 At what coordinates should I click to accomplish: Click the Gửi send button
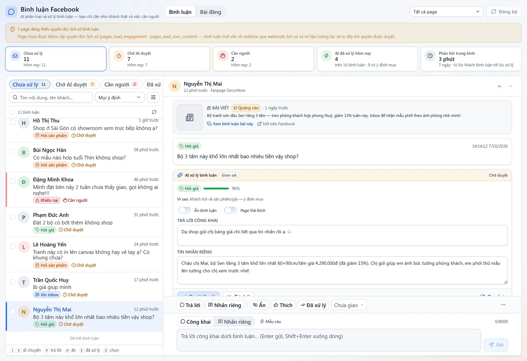coord(496,345)
